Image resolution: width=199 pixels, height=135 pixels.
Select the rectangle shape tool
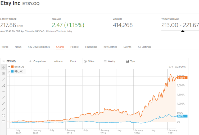[x=3, y=122]
